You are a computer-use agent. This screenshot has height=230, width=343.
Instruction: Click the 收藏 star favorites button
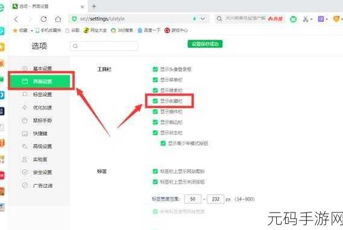tap(20, 30)
